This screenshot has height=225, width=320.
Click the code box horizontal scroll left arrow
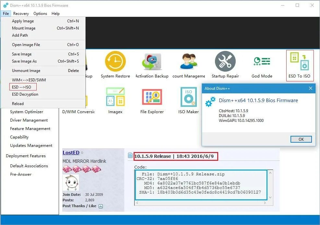[x=137, y=203]
